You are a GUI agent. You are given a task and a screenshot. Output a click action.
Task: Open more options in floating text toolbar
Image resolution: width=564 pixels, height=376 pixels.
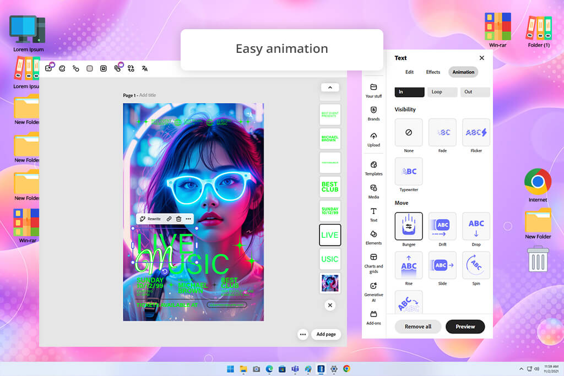click(x=188, y=219)
